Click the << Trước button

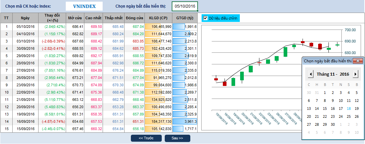tap(146, 138)
